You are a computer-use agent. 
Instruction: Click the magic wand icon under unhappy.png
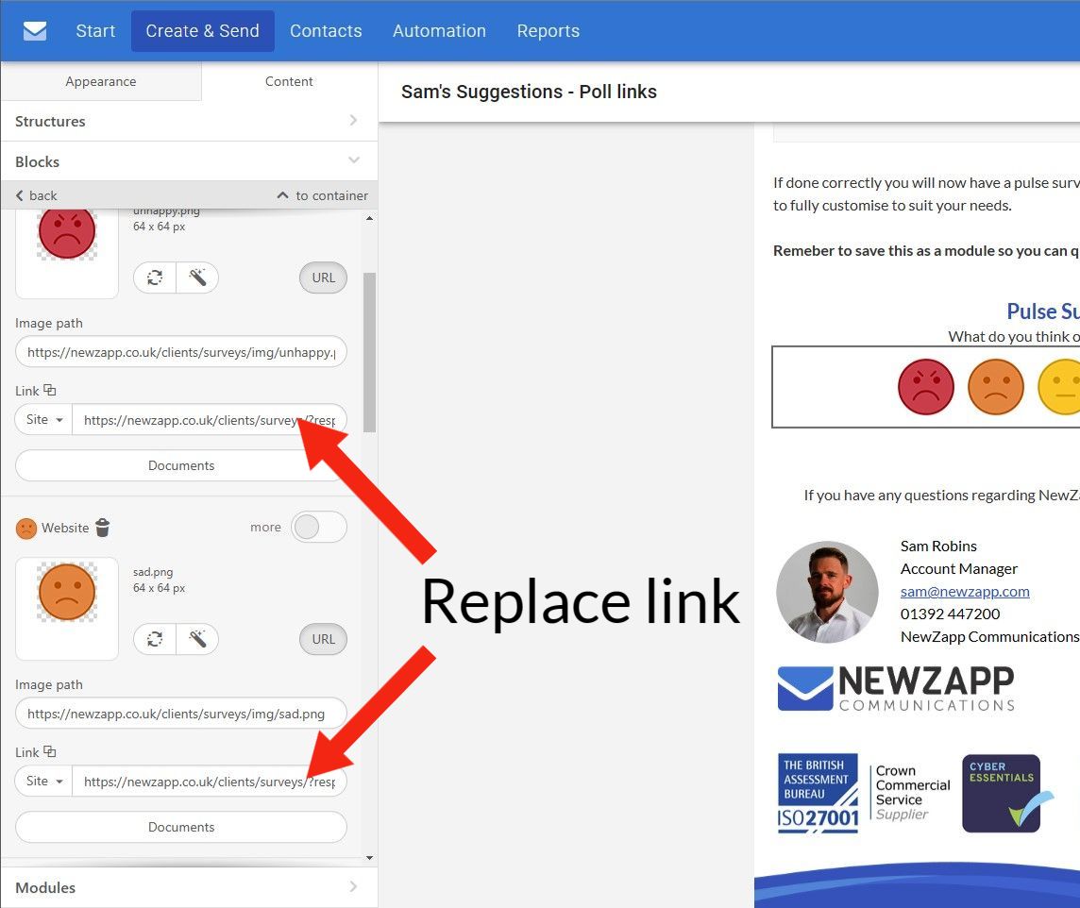(197, 277)
